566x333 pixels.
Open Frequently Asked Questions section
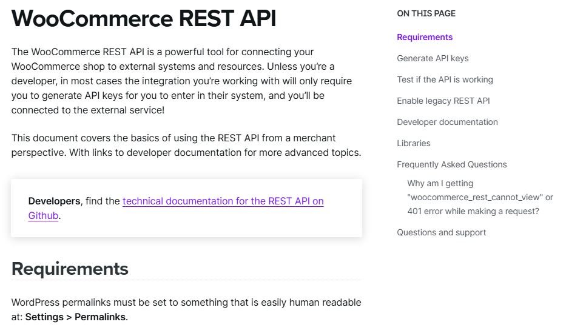coord(451,164)
